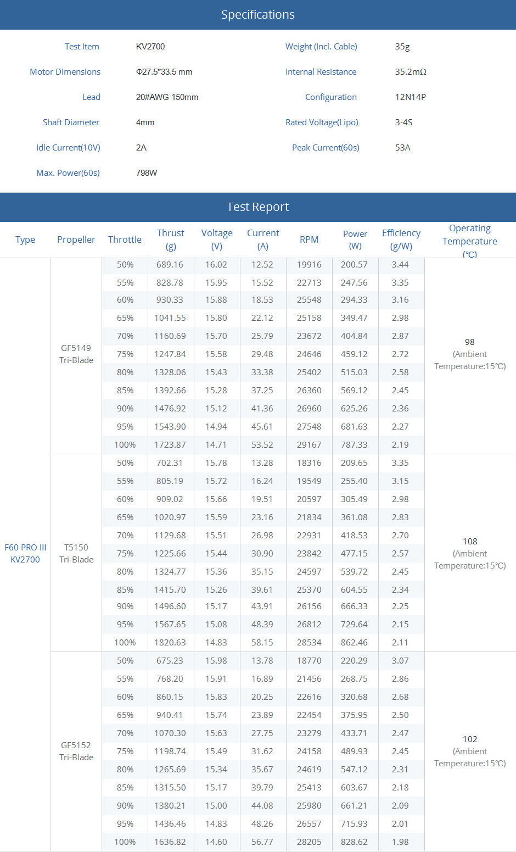Click the F60 PRO III KV2700 type label
This screenshot has width=516, height=852.
click(25, 554)
